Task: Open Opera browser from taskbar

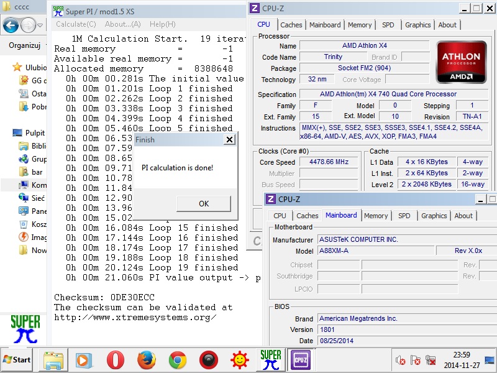Action: pyautogui.click(x=115, y=360)
